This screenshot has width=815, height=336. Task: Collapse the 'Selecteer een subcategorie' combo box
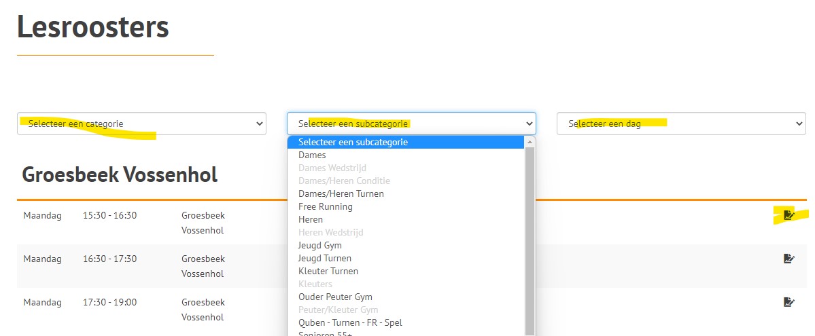coord(411,124)
